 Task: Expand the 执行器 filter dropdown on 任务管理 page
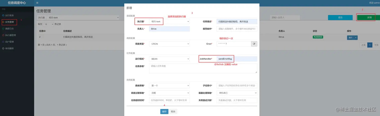(83, 18)
